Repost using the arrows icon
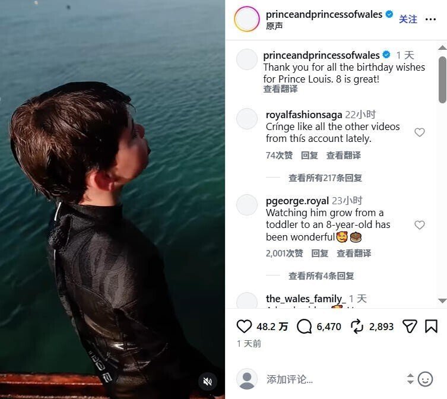Viewport: 447px width, 399px height. point(357,327)
